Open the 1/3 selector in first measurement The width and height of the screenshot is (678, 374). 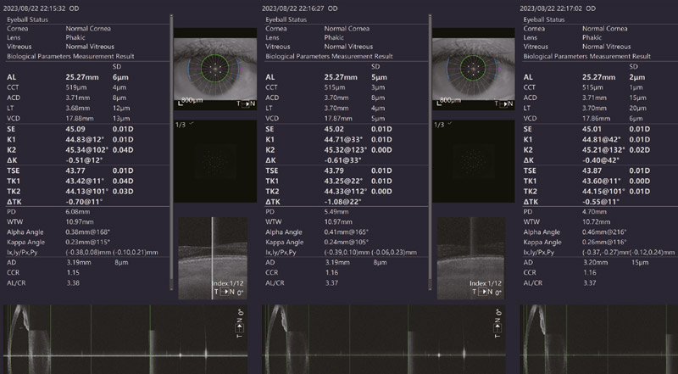[x=185, y=125]
